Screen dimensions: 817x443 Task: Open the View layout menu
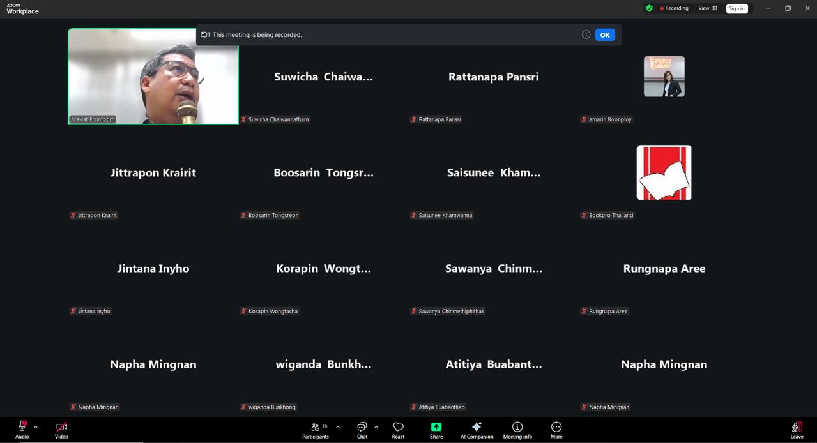point(708,8)
